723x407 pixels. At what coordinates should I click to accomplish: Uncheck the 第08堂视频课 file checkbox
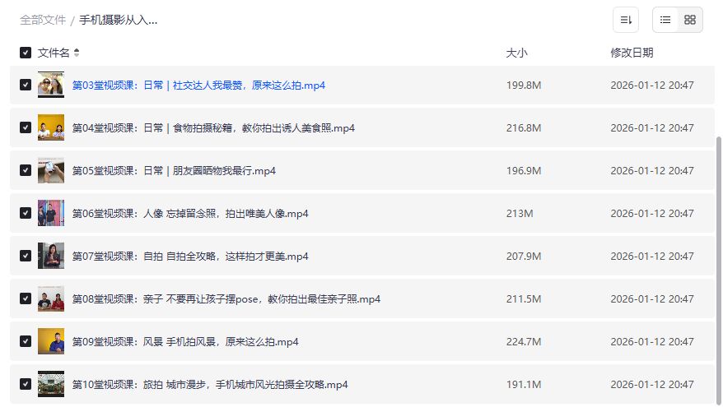(26, 298)
